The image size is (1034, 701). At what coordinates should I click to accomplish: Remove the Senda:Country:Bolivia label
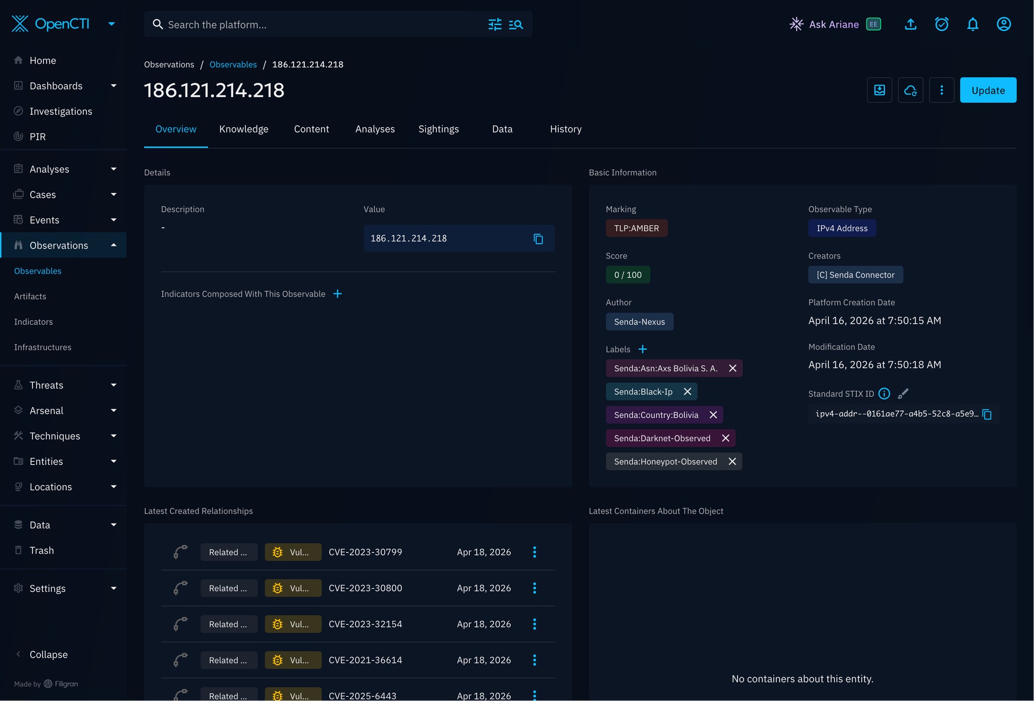713,415
